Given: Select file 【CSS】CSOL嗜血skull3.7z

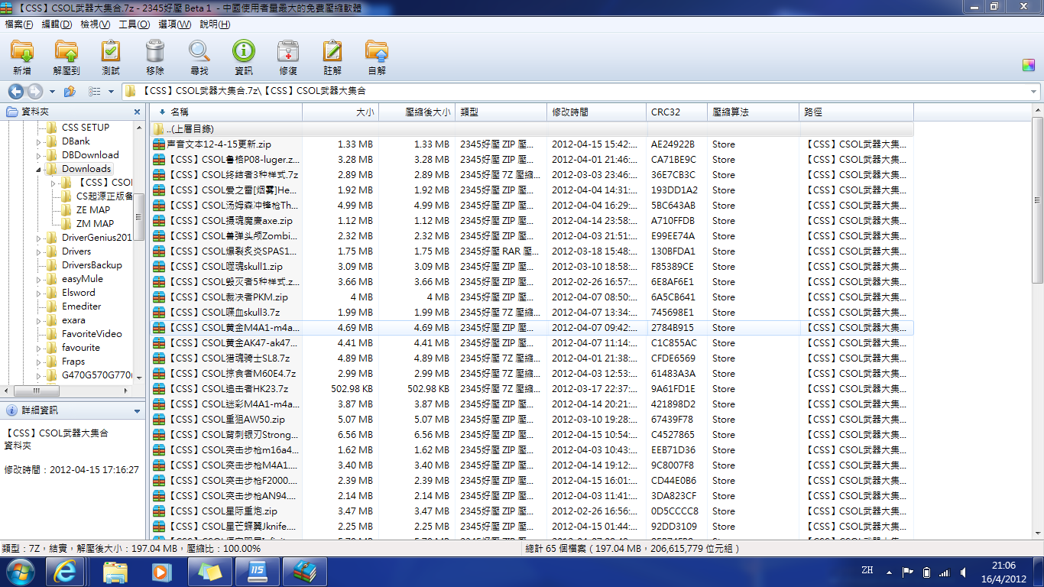Looking at the screenshot, I should pyautogui.click(x=532, y=312).
